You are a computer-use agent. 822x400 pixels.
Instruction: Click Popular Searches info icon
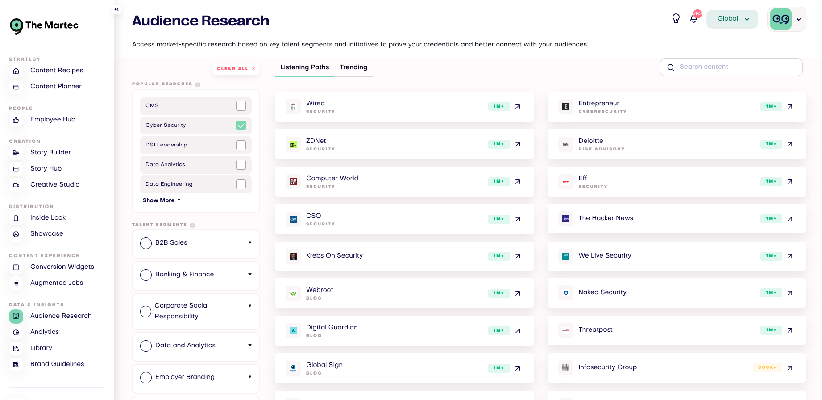tap(198, 85)
